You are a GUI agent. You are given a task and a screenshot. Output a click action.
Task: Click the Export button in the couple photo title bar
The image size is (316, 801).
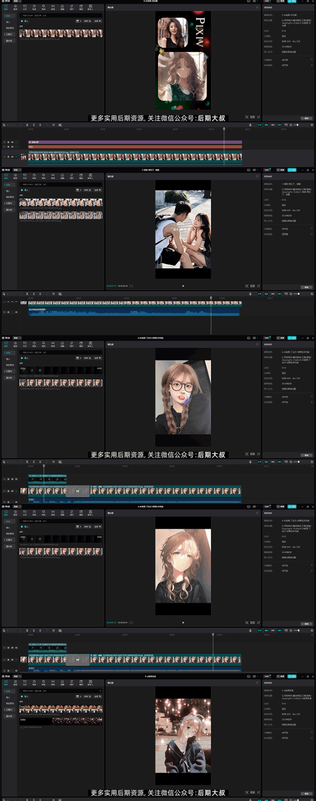click(x=291, y=170)
